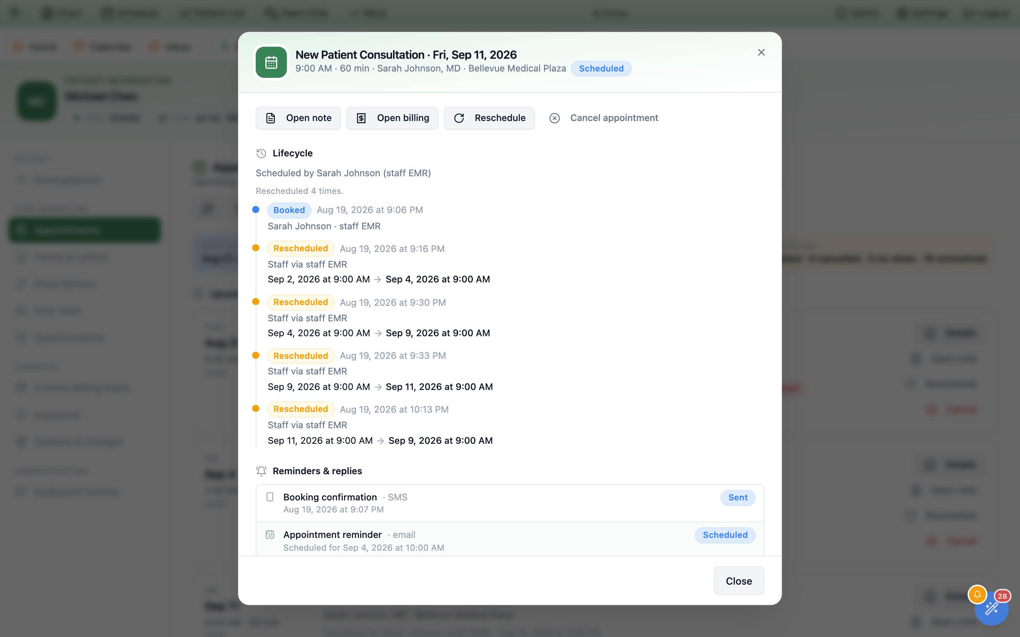Click the blue dot beside Booked
The width and height of the screenshot is (1020, 637).
click(255, 210)
